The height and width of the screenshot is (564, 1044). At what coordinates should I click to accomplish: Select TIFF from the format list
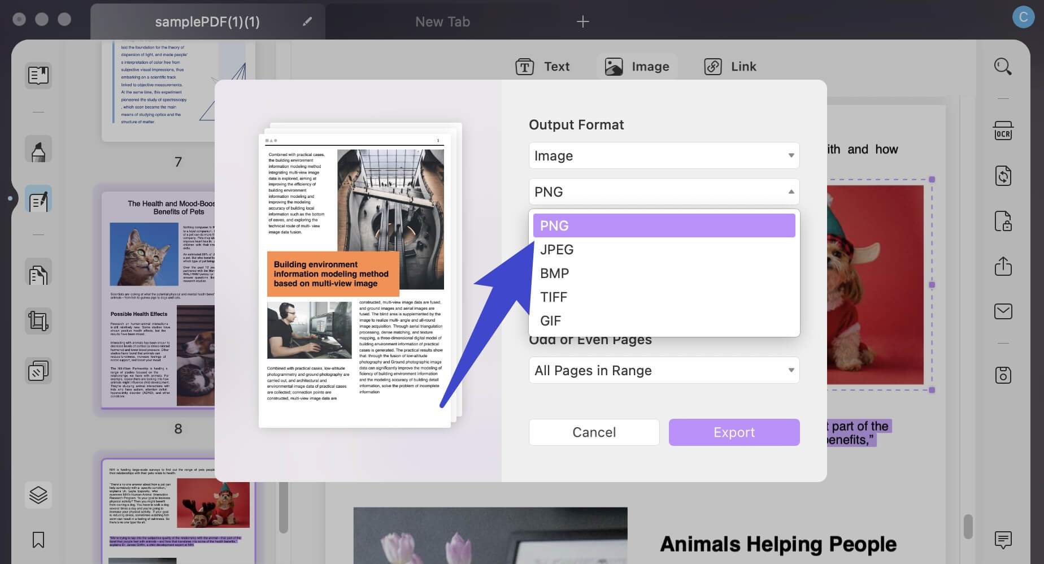click(x=554, y=297)
